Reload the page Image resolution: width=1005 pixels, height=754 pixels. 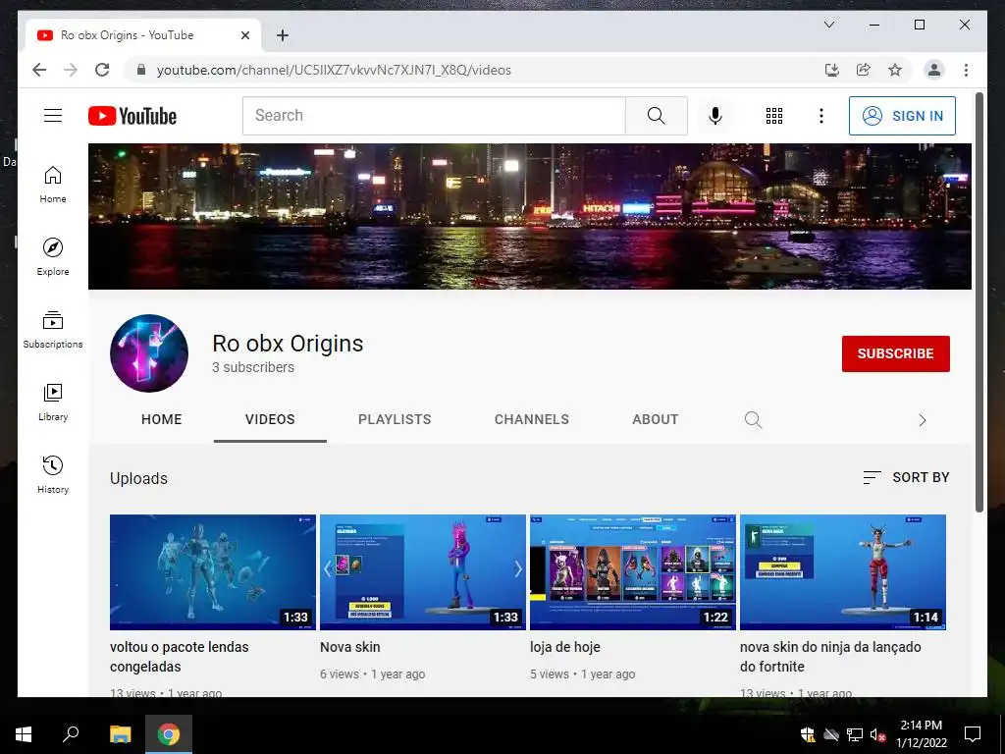pyautogui.click(x=102, y=70)
